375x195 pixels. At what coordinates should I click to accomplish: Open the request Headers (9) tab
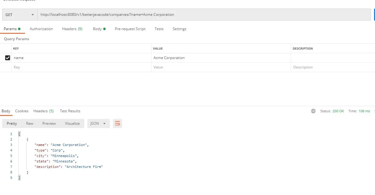point(72,29)
